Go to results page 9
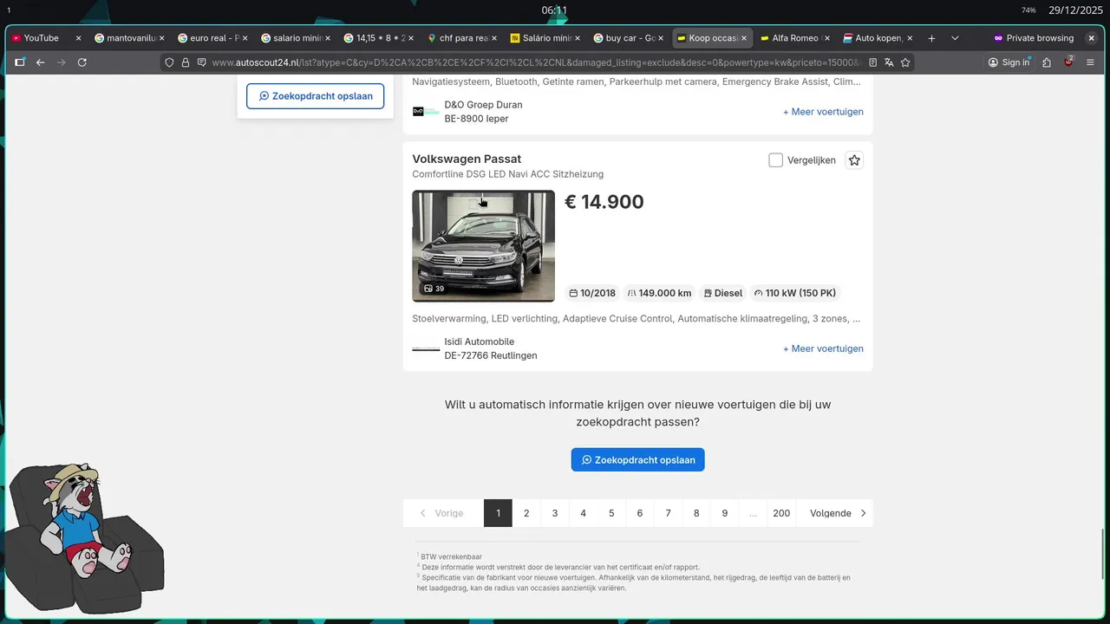This screenshot has height=624, width=1110. point(725,513)
